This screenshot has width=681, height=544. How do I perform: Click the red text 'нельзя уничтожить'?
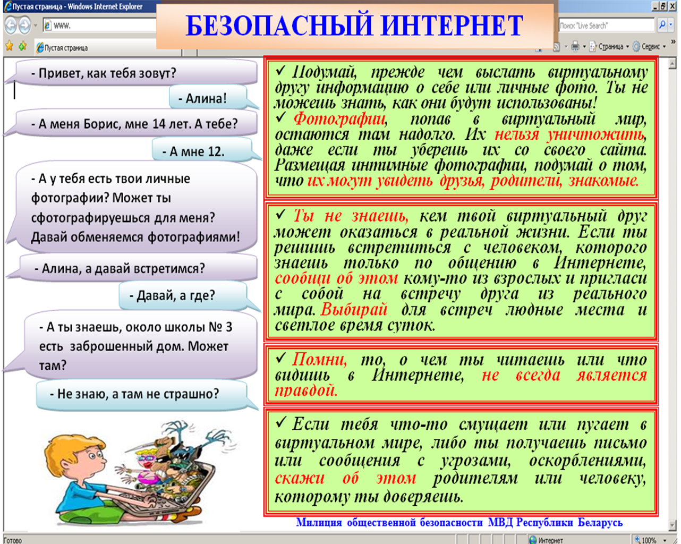pyautogui.click(x=570, y=134)
